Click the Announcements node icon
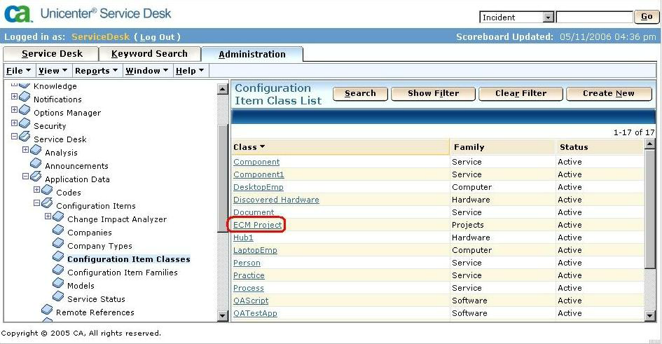 tap(36, 163)
